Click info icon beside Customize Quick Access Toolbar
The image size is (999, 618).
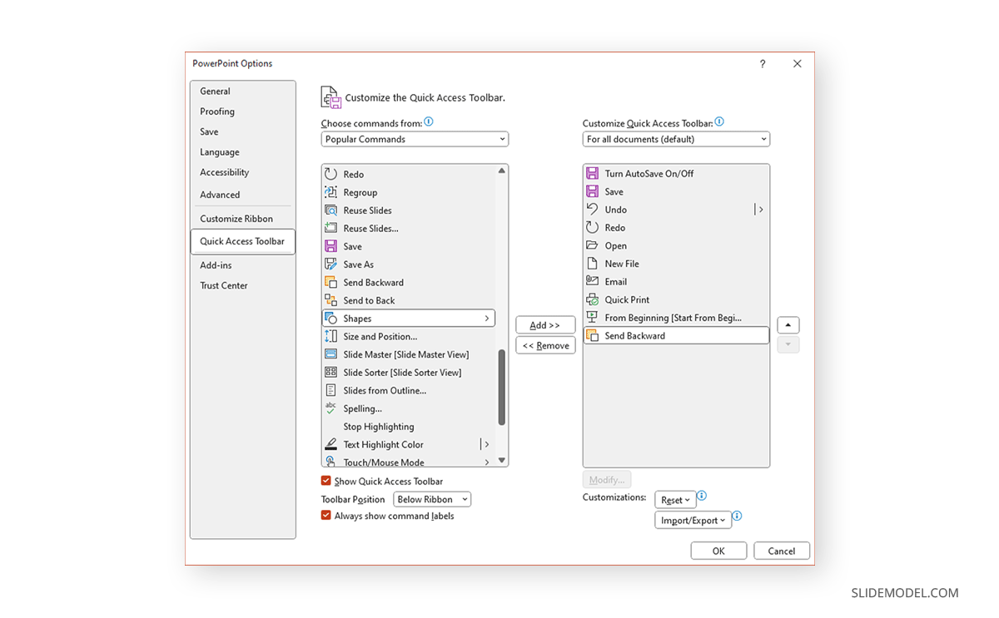click(x=719, y=121)
